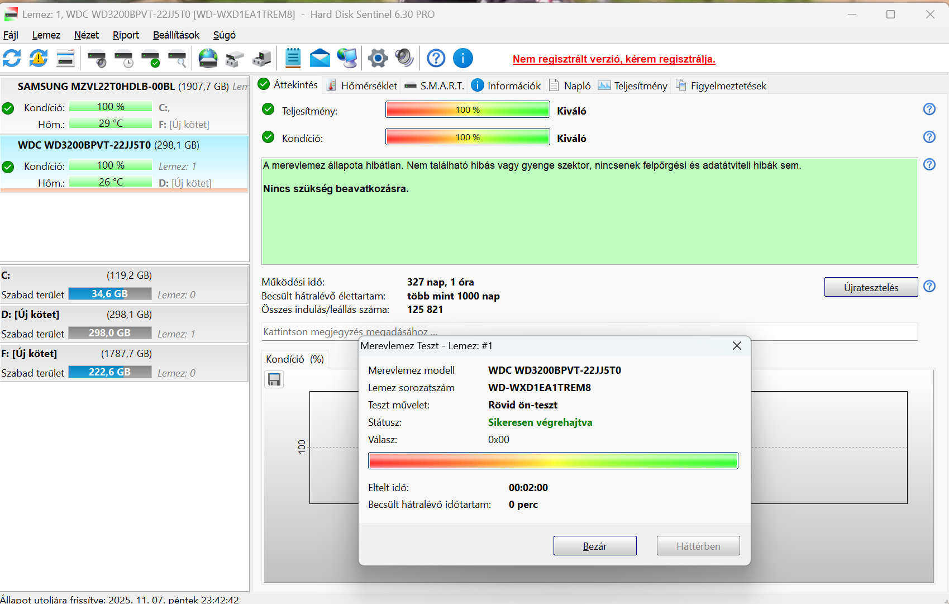
Task: Open the Súgó menu
Action: click(225, 35)
